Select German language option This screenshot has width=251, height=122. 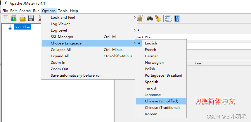pyautogui.click(x=161, y=56)
